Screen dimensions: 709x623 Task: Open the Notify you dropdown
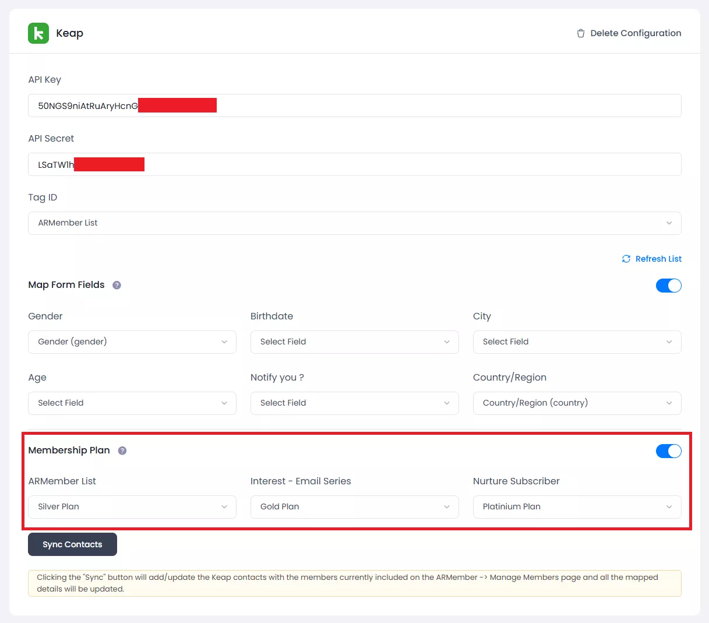pyautogui.click(x=354, y=403)
